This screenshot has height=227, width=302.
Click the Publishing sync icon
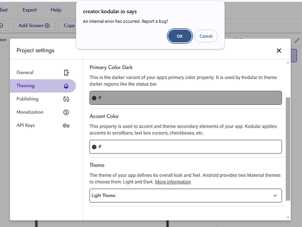point(66,99)
